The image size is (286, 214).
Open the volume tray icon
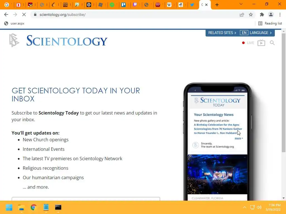259,207
